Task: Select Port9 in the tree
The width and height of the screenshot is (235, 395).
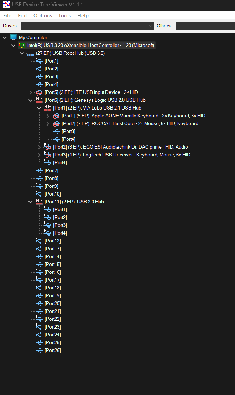Action: pos(52,186)
